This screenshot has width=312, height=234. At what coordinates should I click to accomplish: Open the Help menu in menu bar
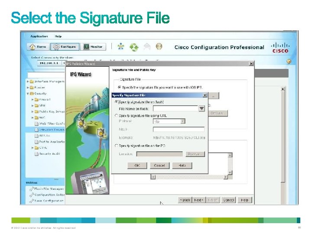(58, 36)
